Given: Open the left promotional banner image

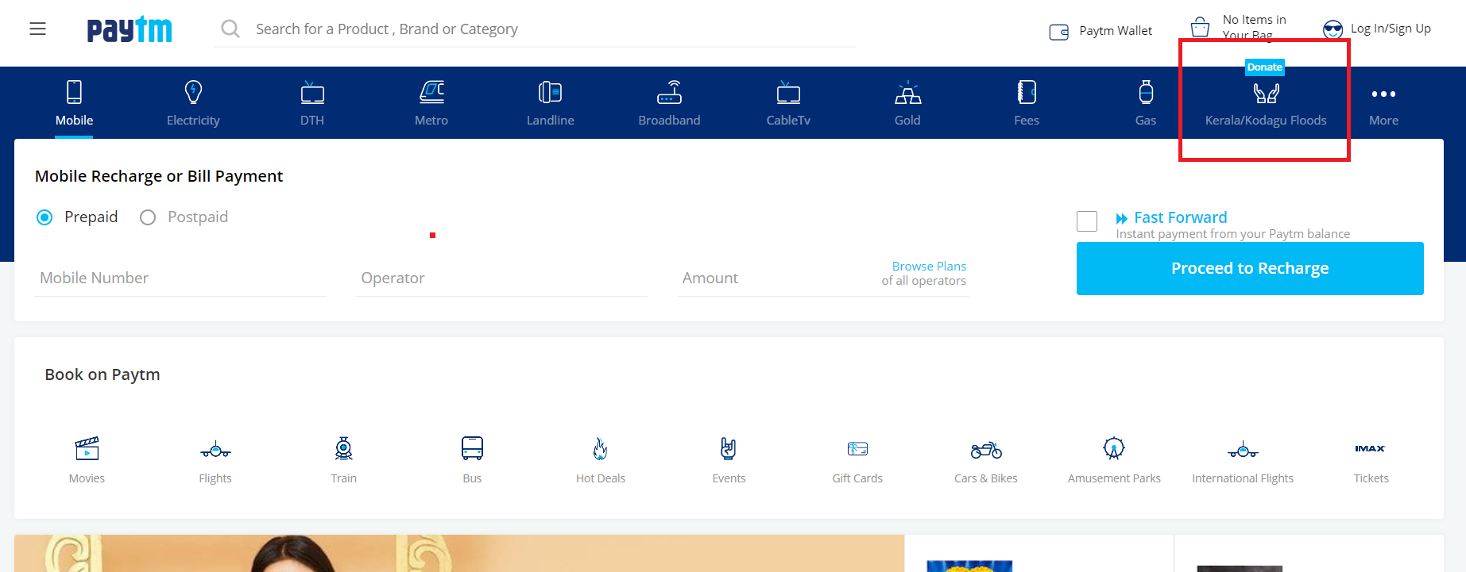Looking at the screenshot, I should (459, 554).
